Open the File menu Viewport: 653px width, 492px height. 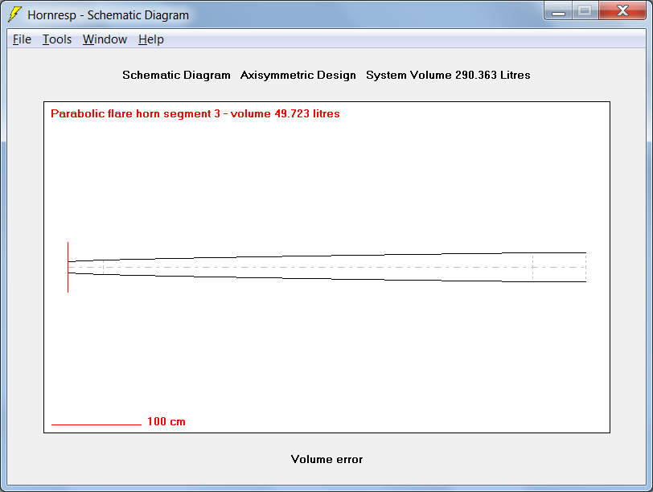22,39
